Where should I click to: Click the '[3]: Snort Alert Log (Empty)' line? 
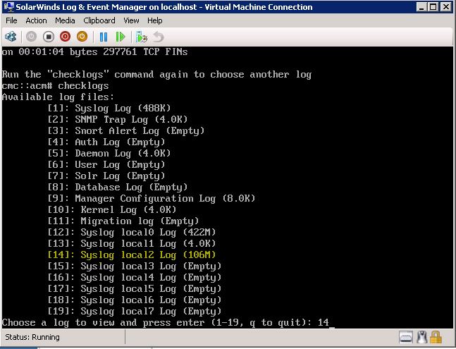click(x=126, y=131)
